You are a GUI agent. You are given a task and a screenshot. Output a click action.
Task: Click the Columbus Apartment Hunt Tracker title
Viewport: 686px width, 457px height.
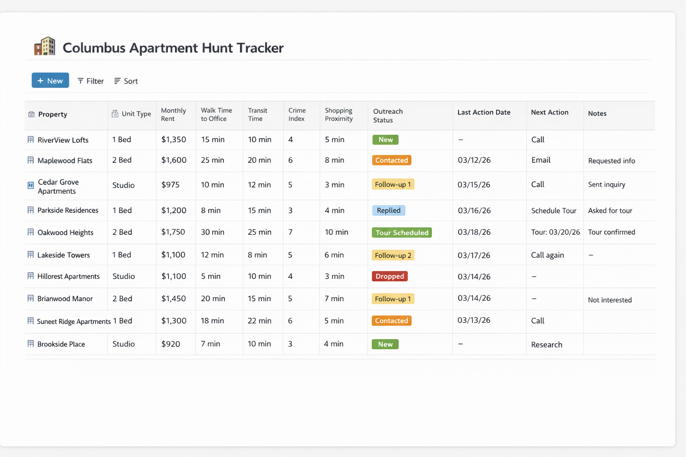(x=173, y=48)
